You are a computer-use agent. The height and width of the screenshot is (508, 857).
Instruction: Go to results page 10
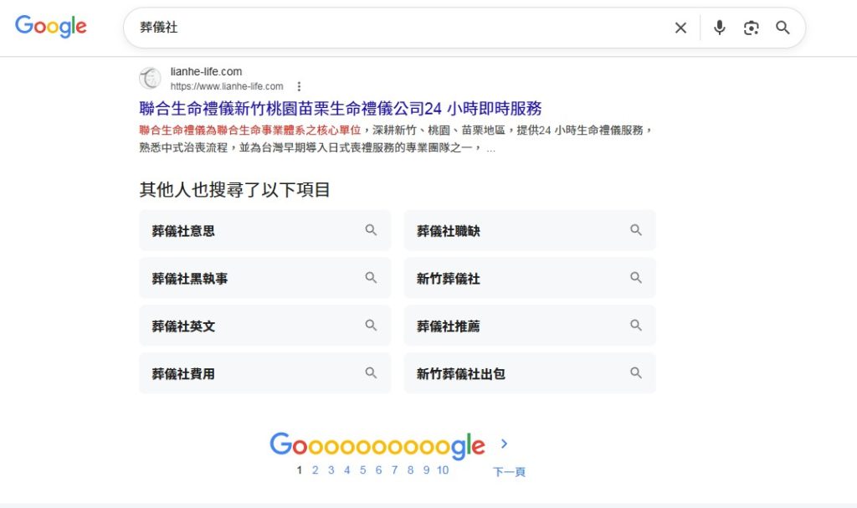(x=443, y=470)
